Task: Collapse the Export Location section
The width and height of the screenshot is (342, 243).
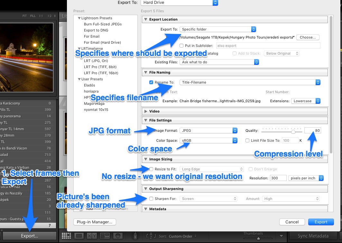Action: click(x=146, y=19)
